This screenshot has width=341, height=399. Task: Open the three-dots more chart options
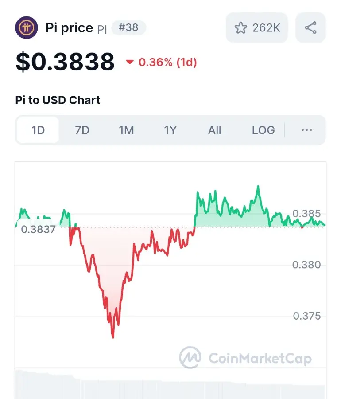[307, 130]
